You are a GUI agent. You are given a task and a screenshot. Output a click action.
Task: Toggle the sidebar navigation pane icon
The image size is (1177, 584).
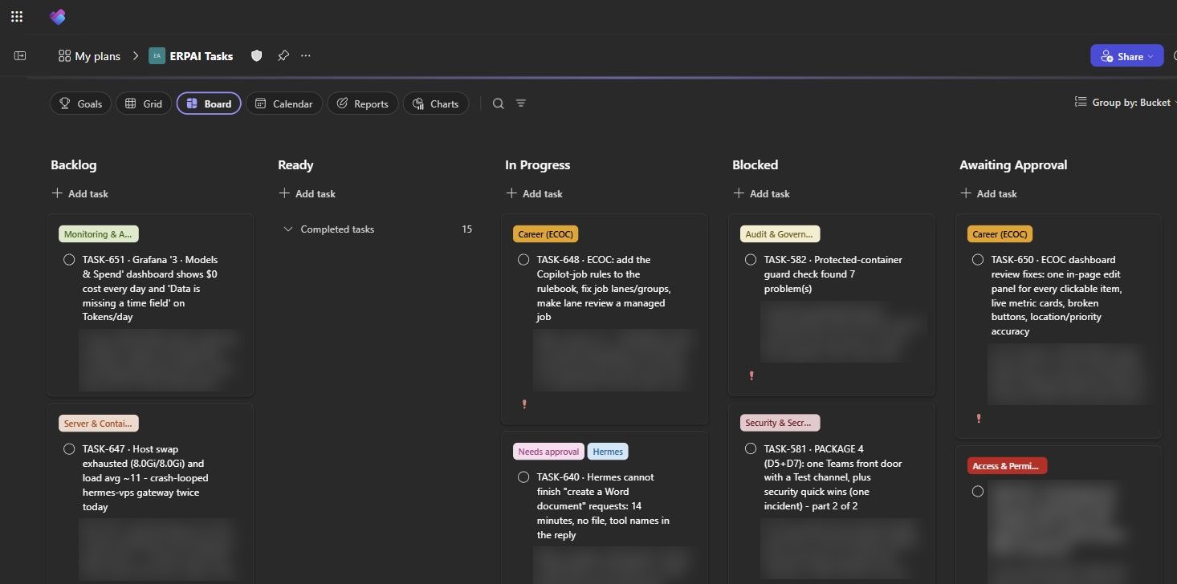[x=20, y=55]
